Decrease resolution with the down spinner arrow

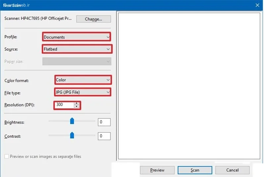coord(77,107)
